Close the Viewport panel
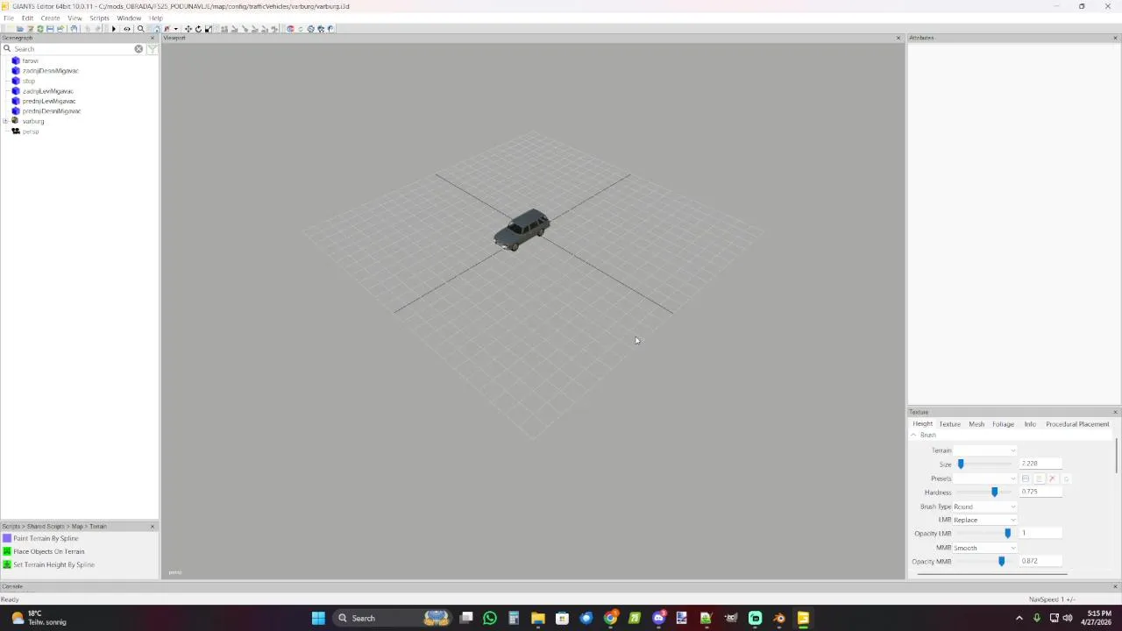Viewport: 1122px width, 631px height. pyautogui.click(x=898, y=38)
